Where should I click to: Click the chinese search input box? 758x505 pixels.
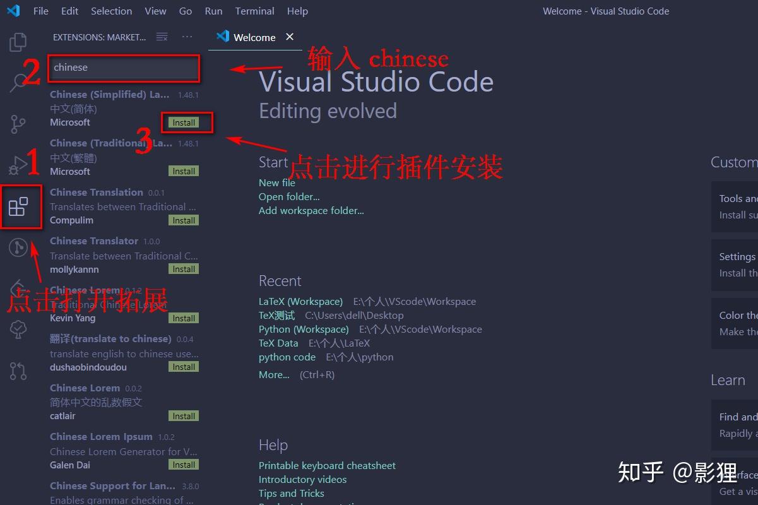coord(123,68)
